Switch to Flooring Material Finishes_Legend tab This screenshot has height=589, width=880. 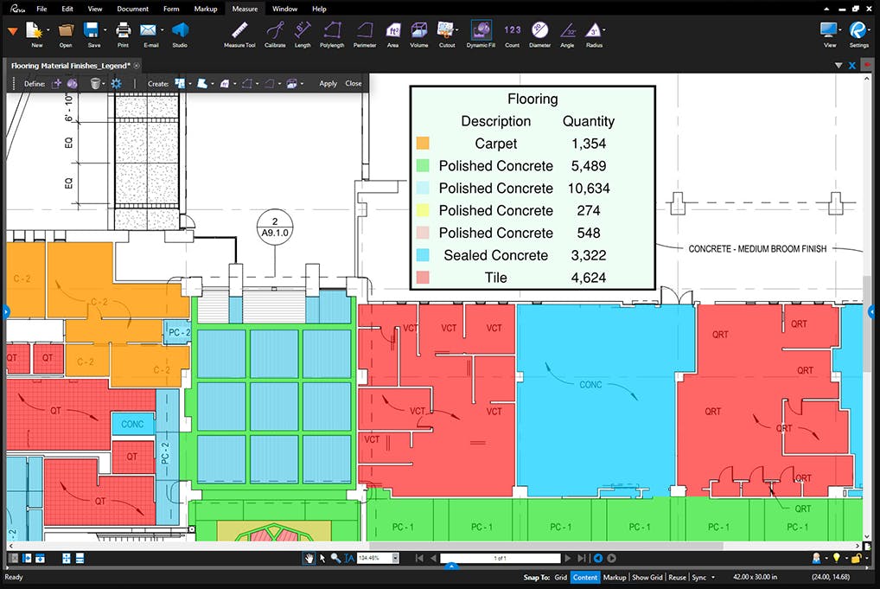(x=73, y=66)
